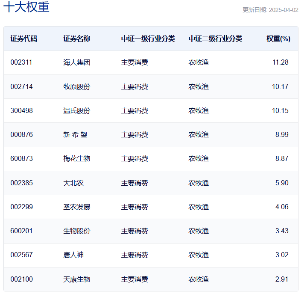
Task: Click the 海大集团 security name
Action: tap(77, 62)
